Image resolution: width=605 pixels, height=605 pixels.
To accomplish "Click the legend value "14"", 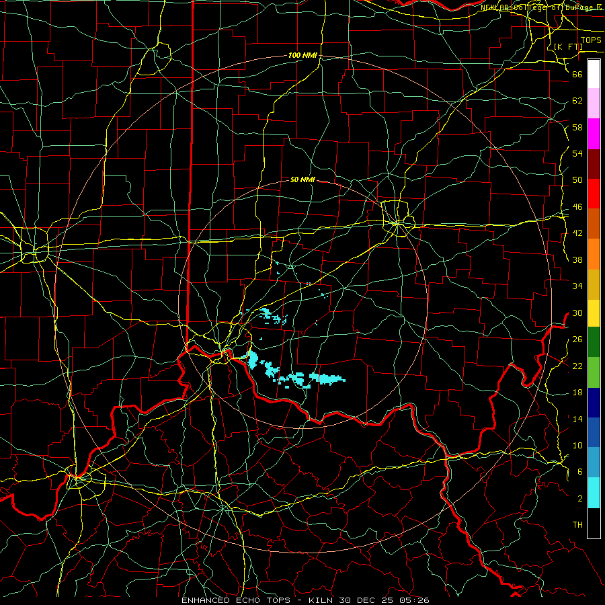I will point(577,419).
